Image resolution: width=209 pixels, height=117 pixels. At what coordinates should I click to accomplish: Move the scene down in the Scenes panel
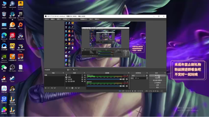point(55,88)
